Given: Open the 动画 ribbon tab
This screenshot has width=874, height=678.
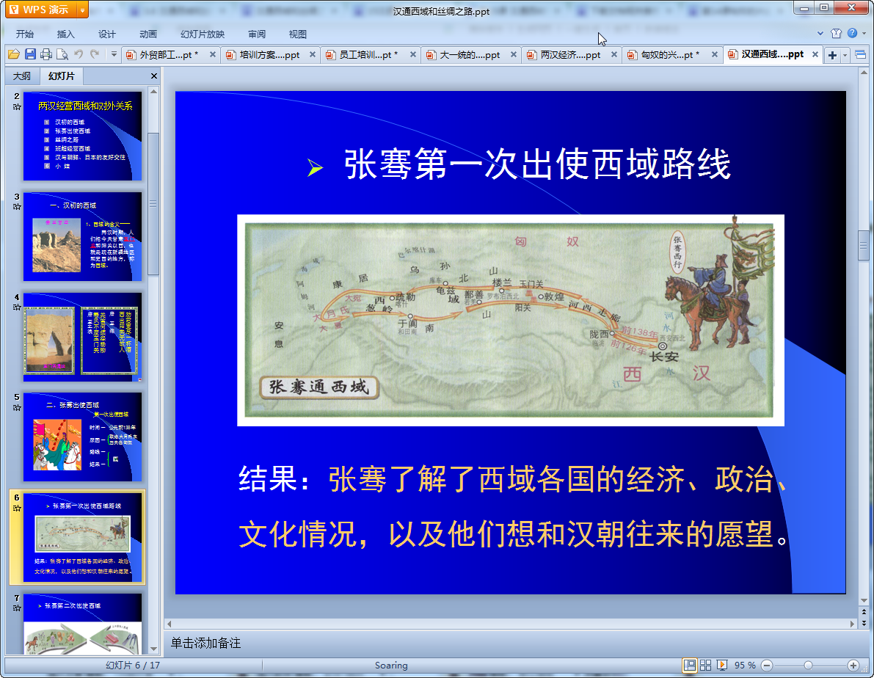Looking at the screenshot, I should click(148, 34).
